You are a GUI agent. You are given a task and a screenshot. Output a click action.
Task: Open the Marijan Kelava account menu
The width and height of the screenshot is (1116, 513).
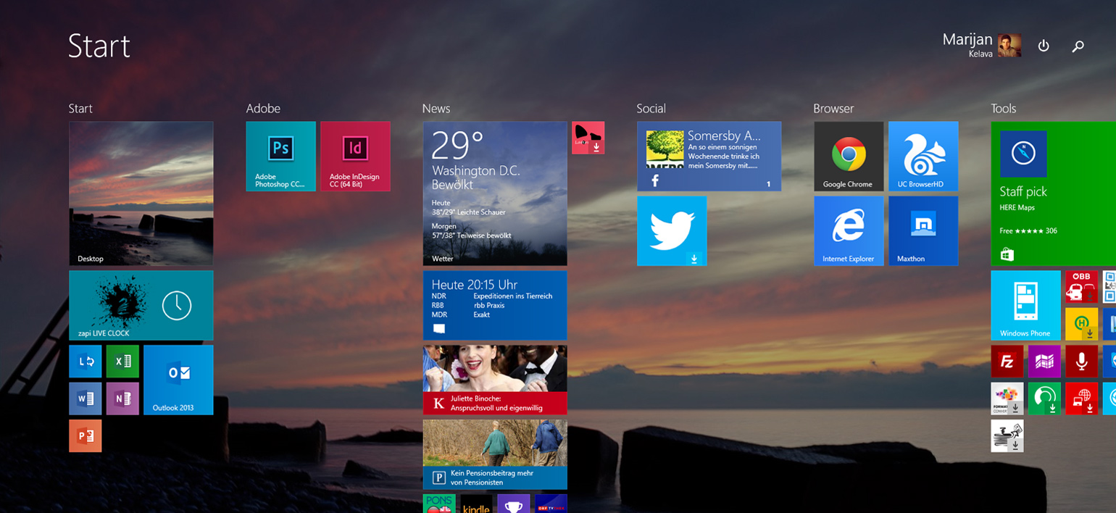point(982,45)
